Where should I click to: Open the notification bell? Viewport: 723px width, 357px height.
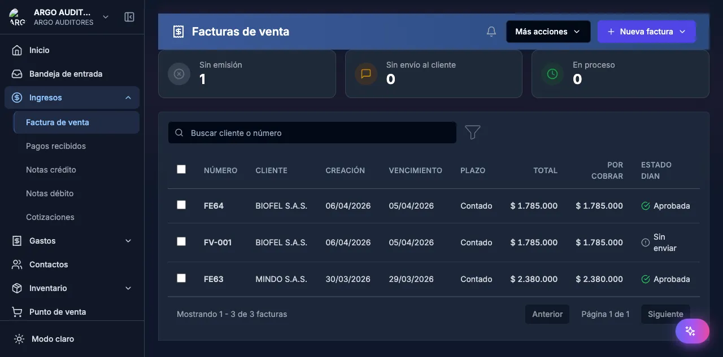[490, 31]
